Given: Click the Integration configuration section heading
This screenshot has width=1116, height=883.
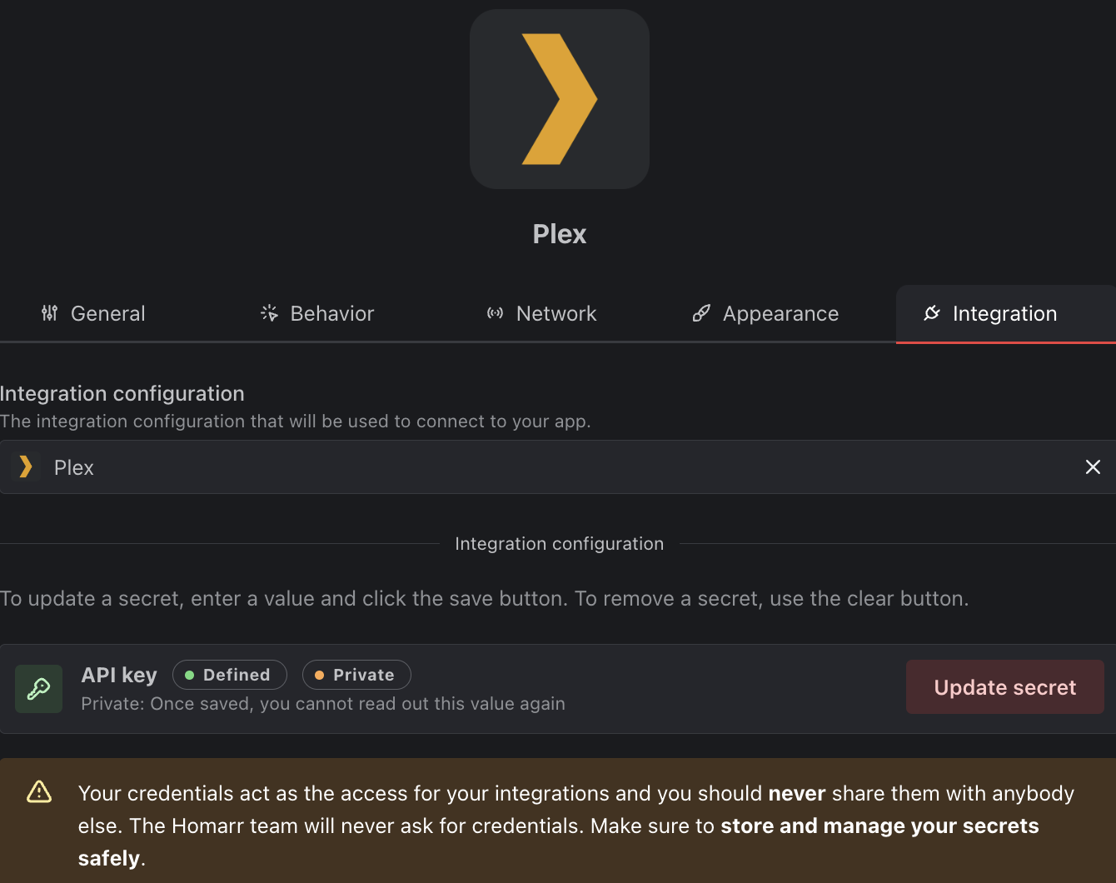Looking at the screenshot, I should click(122, 393).
